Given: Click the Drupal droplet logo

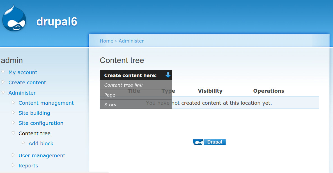Looking at the screenshot, I should point(14,18).
